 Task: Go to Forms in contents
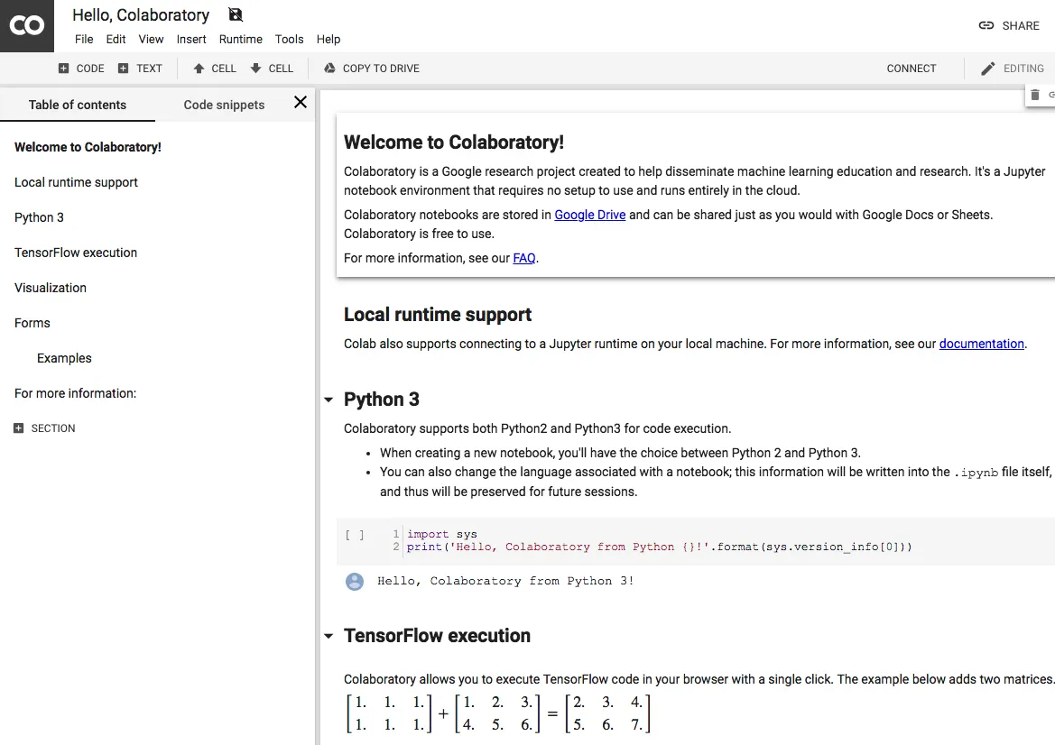click(32, 323)
